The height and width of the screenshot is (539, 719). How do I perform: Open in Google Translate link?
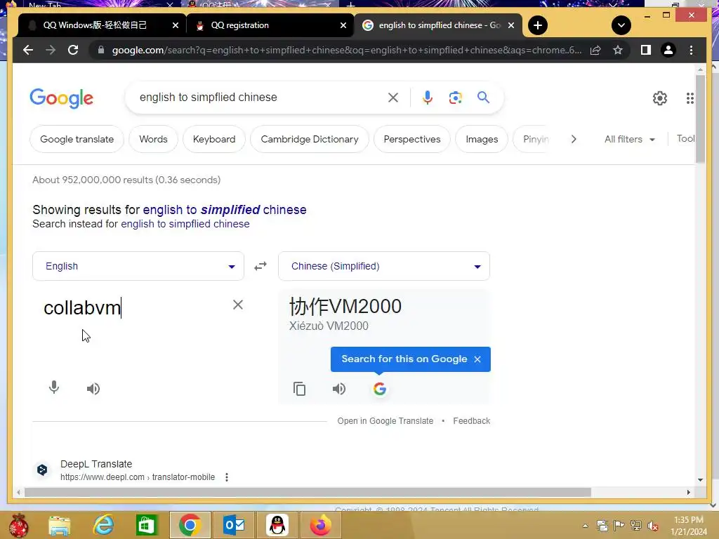pos(385,421)
